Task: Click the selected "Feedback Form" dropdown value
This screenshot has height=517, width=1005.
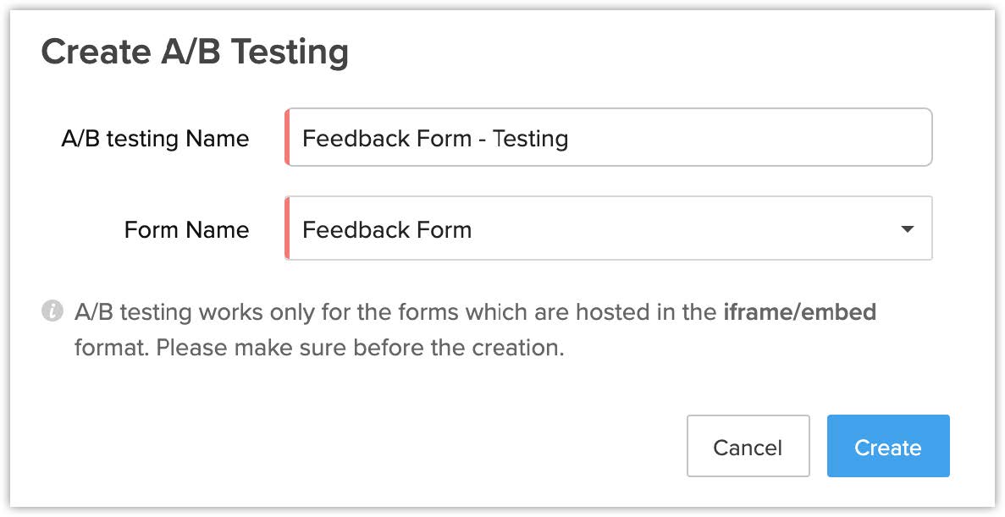Action: click(x=387, y=229)
